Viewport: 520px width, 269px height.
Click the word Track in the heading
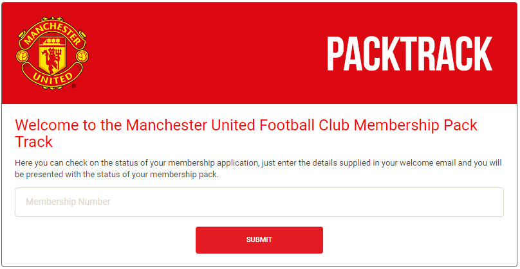(x=34, y=142)
